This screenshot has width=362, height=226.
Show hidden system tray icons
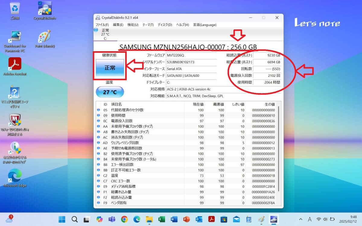click(300, 219)
